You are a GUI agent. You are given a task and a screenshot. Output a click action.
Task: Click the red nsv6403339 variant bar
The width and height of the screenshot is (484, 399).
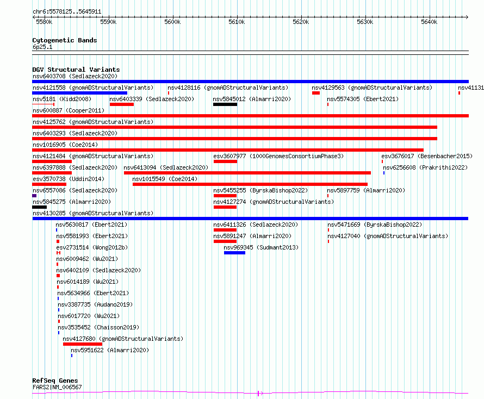pos(122,104)
